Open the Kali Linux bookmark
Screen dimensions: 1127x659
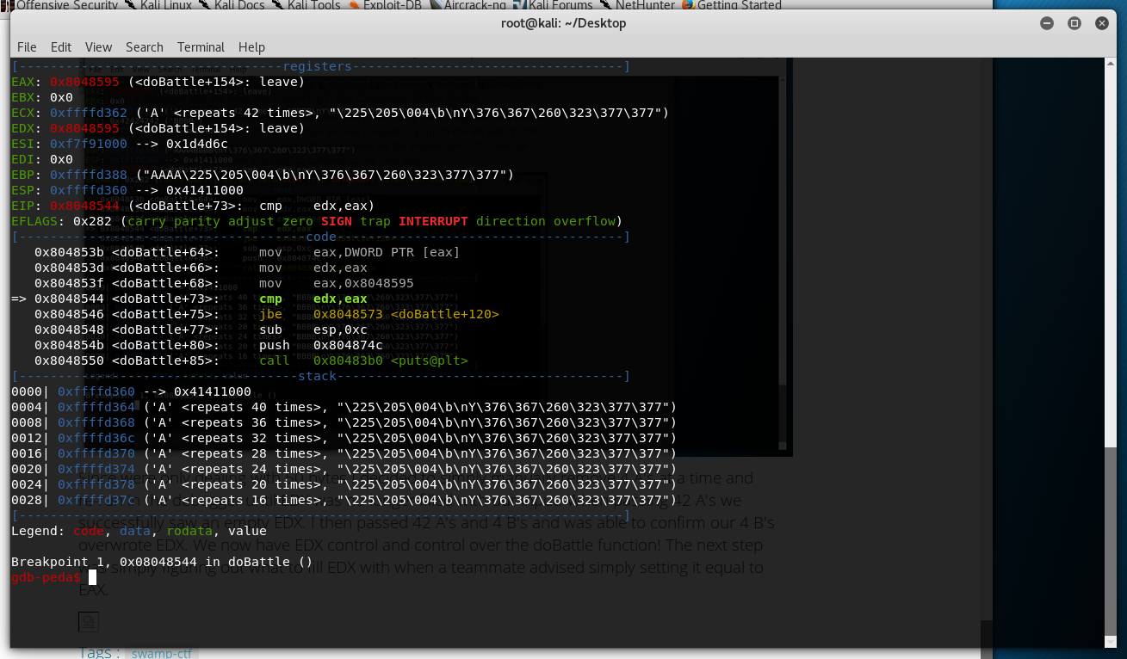pos(164,5)
